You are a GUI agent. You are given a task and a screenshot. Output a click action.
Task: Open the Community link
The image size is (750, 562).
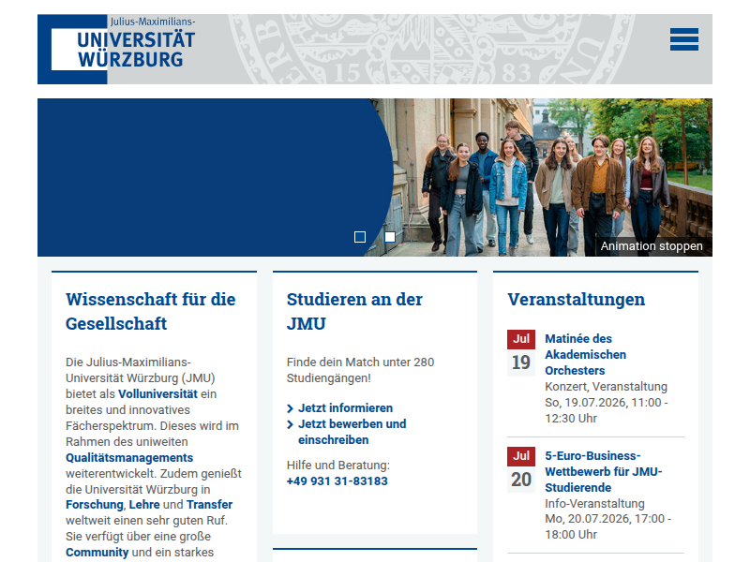click(x=97, y=553)
